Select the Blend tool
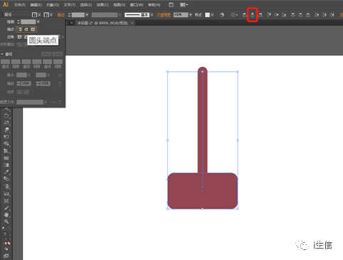Image resolution: width=343 pixels, height=260 pixels. (x=6, y=179)
